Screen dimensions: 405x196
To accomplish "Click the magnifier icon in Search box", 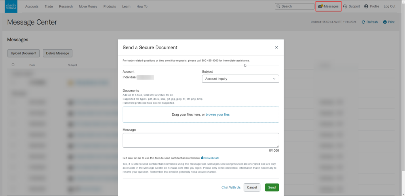I will [x=278, y=6].
